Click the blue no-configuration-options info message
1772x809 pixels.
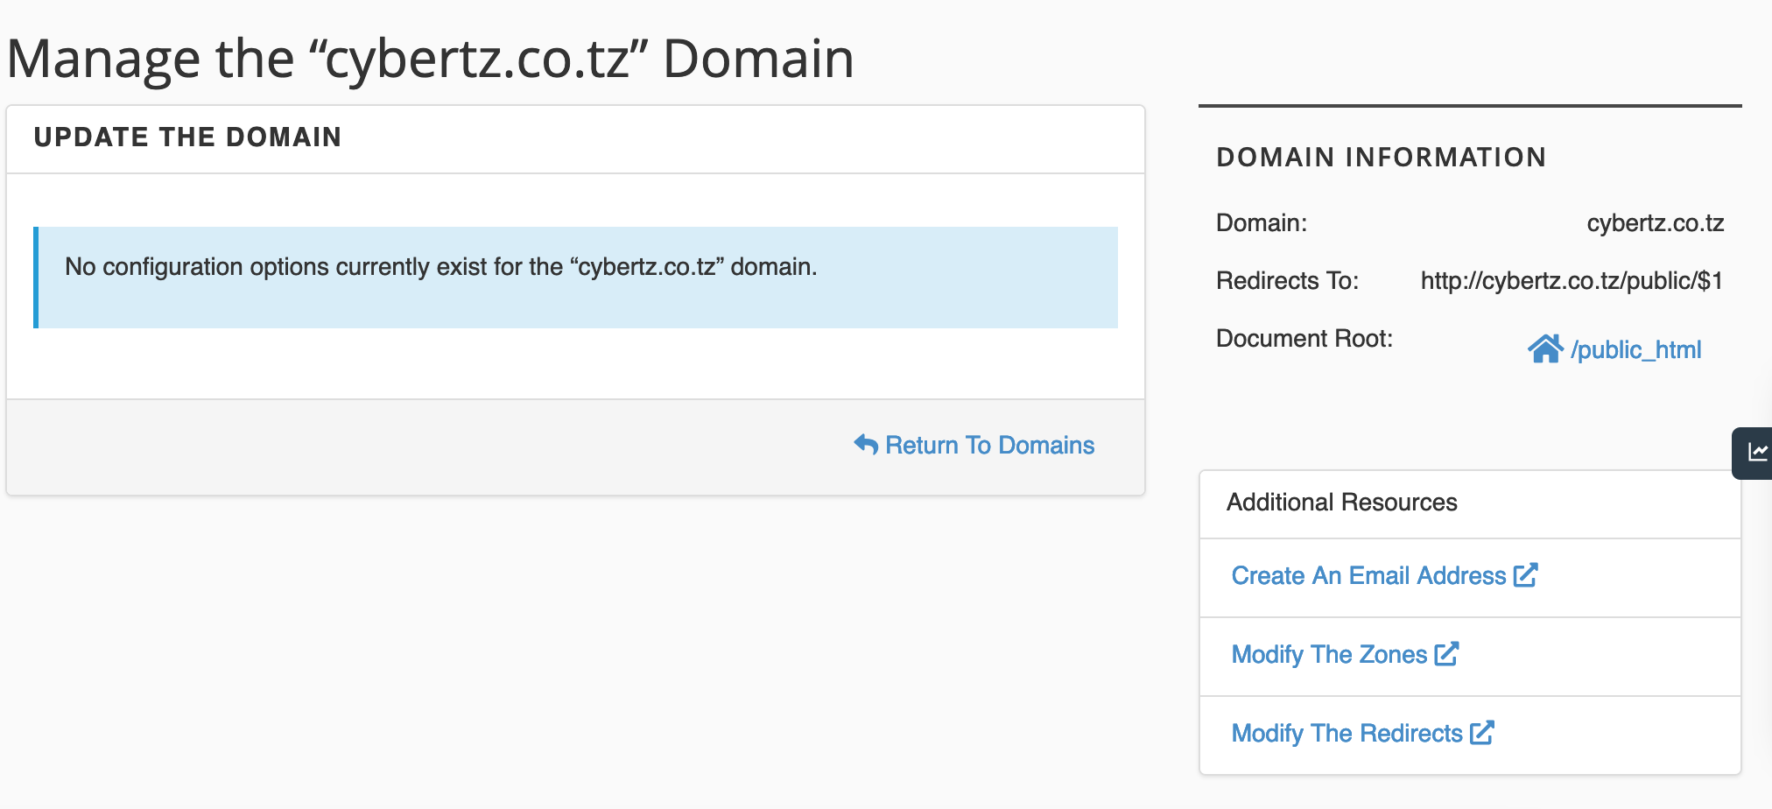576,278
